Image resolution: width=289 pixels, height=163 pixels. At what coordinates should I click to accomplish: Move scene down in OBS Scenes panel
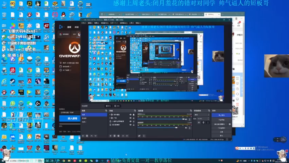95,136
